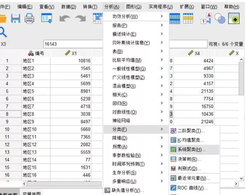Expand the 相关(C) submenu arrow
The height and width of the screenshot is (195, 245).
(x=162, y=94)
